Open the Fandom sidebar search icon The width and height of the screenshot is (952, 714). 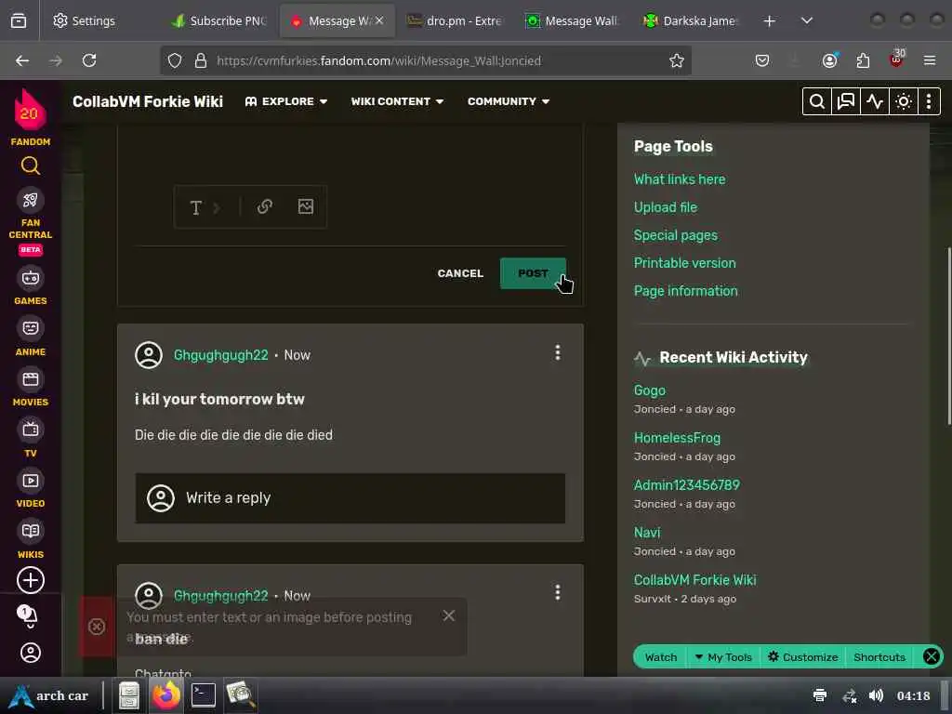point(31,165)
